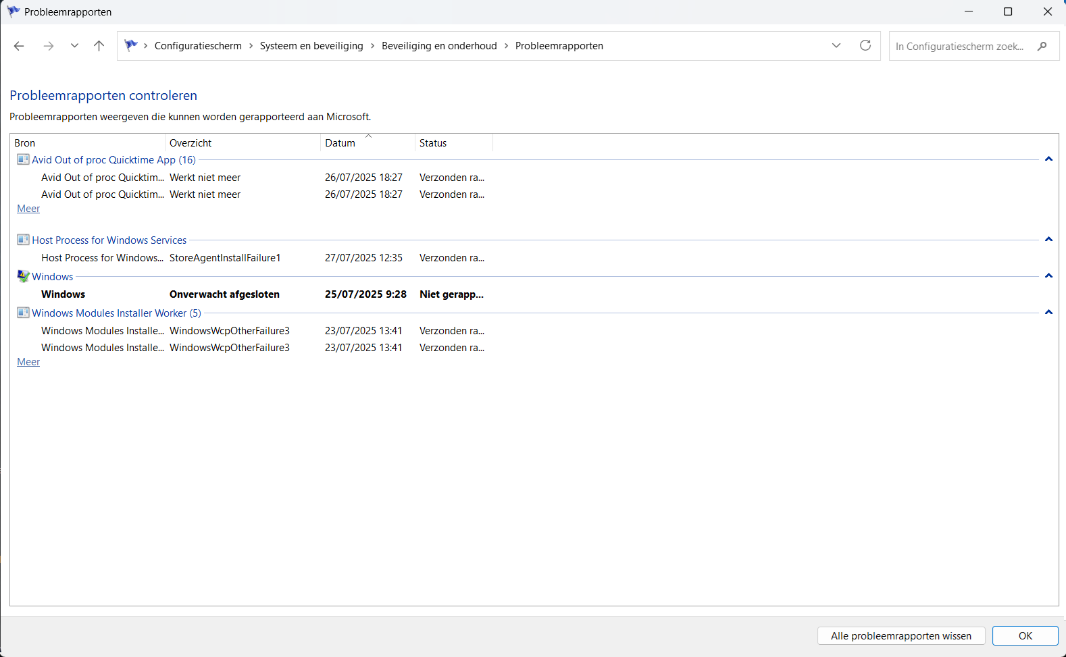Click Systeem en beveiliging in breadcrumb
This screenshot has height=657, width=1066.
click(x=311, y=46)
